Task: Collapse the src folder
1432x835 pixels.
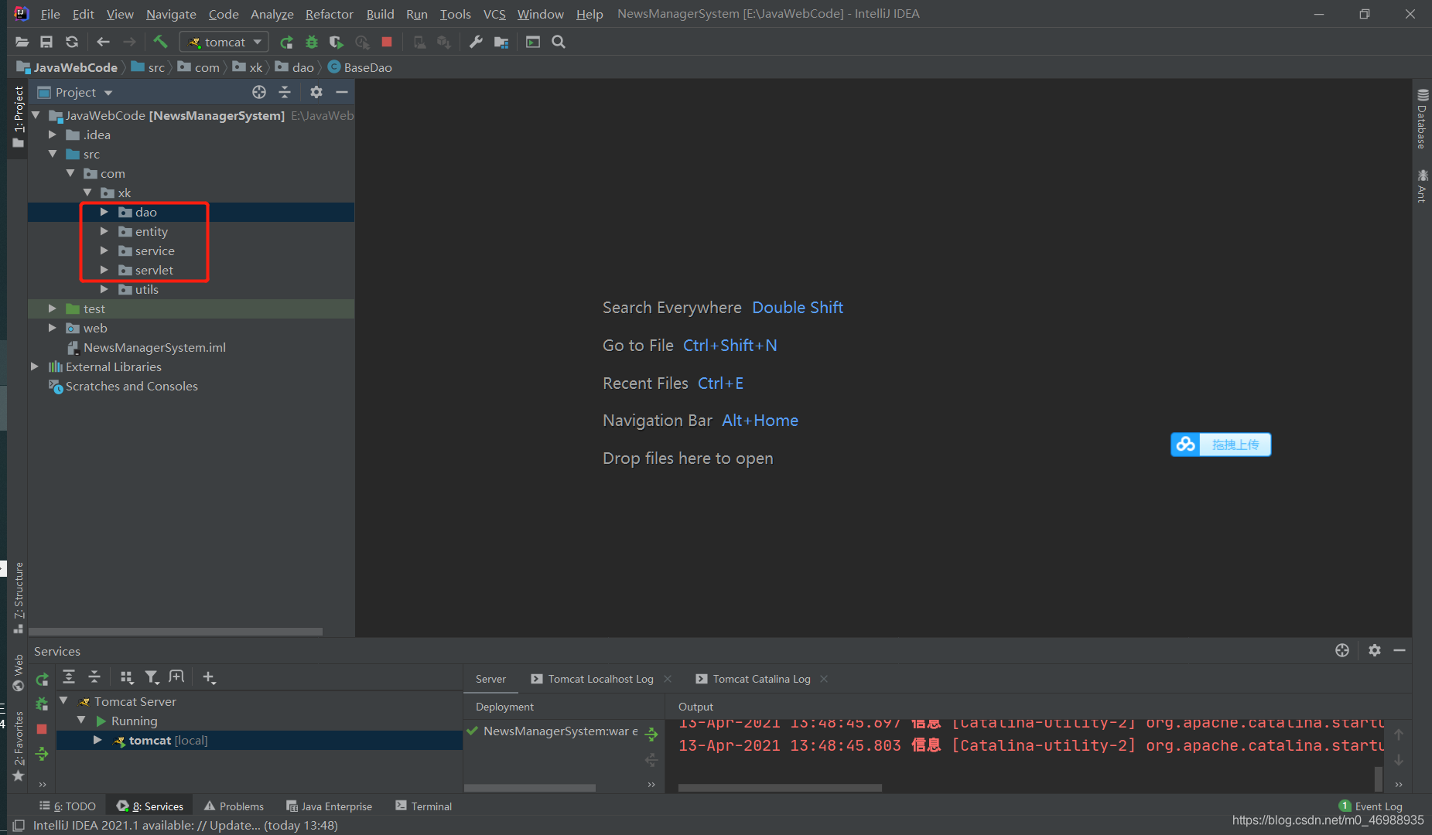Action: click(x=53, y=154)
